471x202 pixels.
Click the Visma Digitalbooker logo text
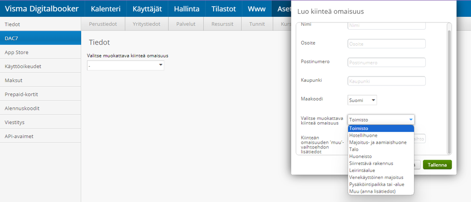click(x=42, y=8)
